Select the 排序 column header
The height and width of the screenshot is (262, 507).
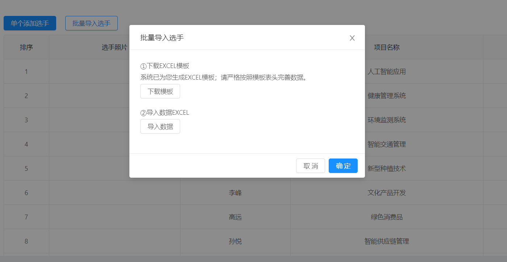(x=26, y=47)
